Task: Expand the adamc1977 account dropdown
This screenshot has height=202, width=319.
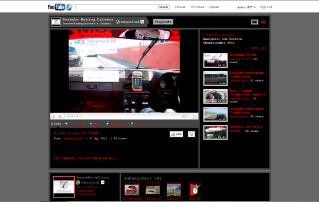Action: point(246,7)
